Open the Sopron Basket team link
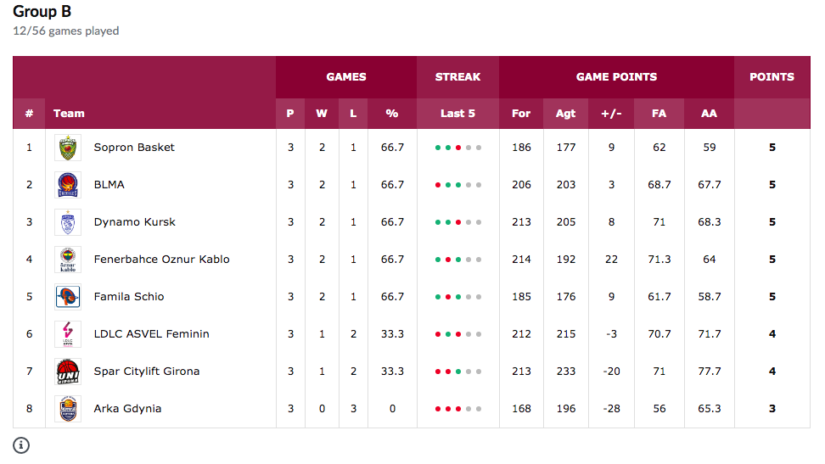Image resolution: width=825 pixels, height=464 pixels. pos(134,148)
